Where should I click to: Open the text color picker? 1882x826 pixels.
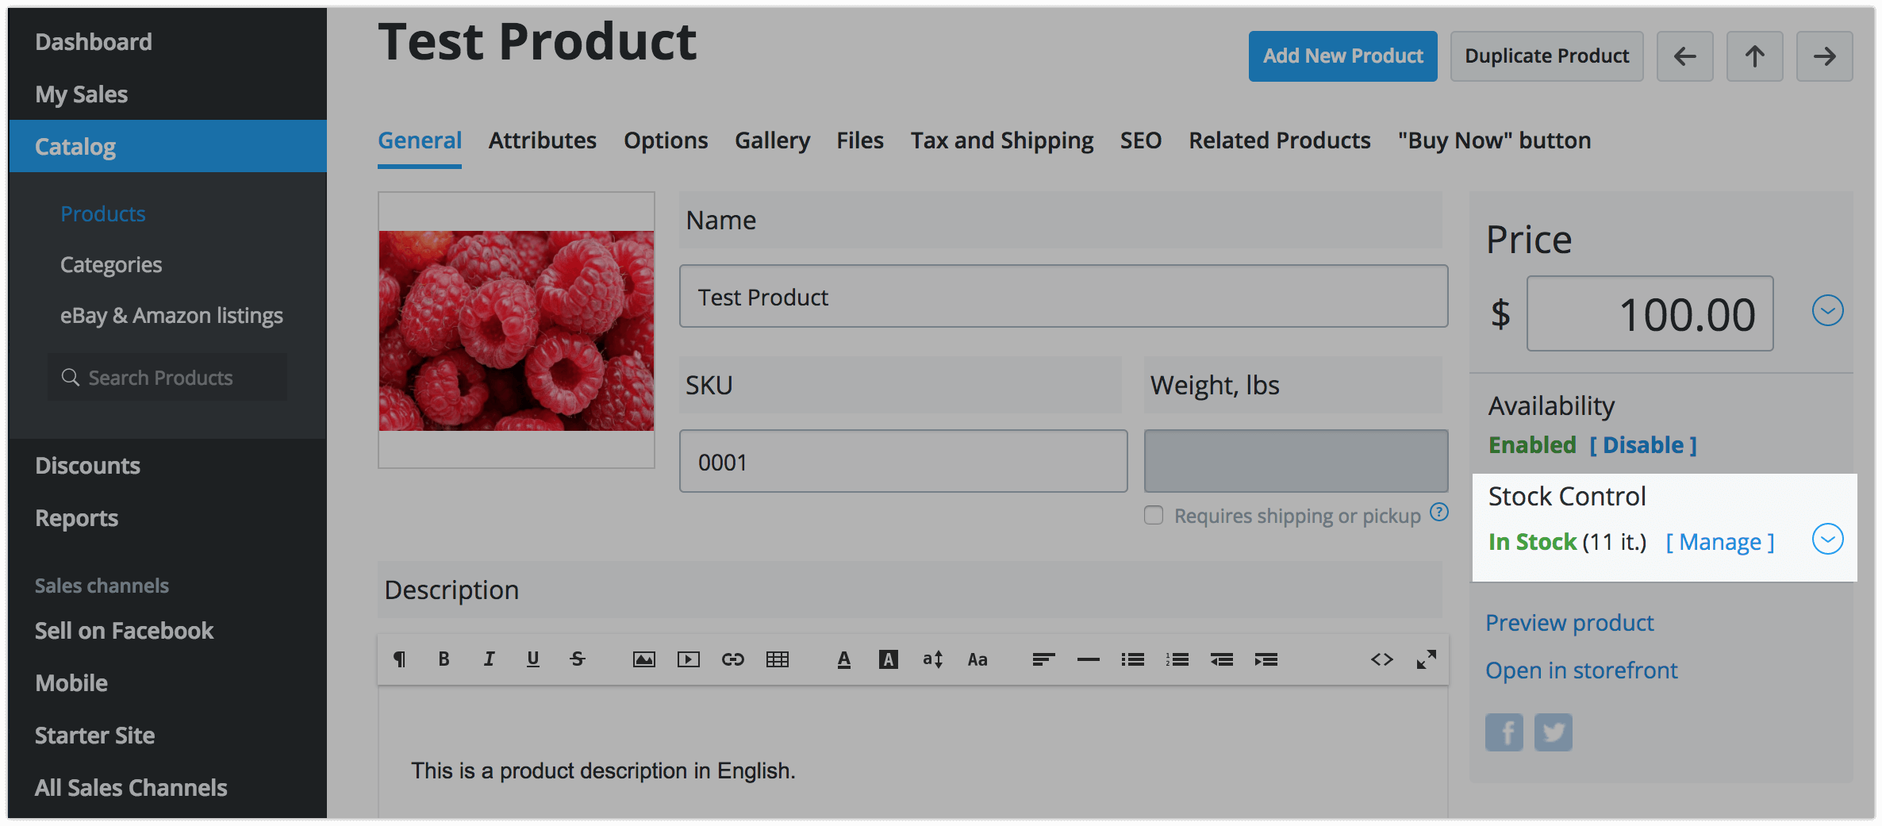[843, 659]
